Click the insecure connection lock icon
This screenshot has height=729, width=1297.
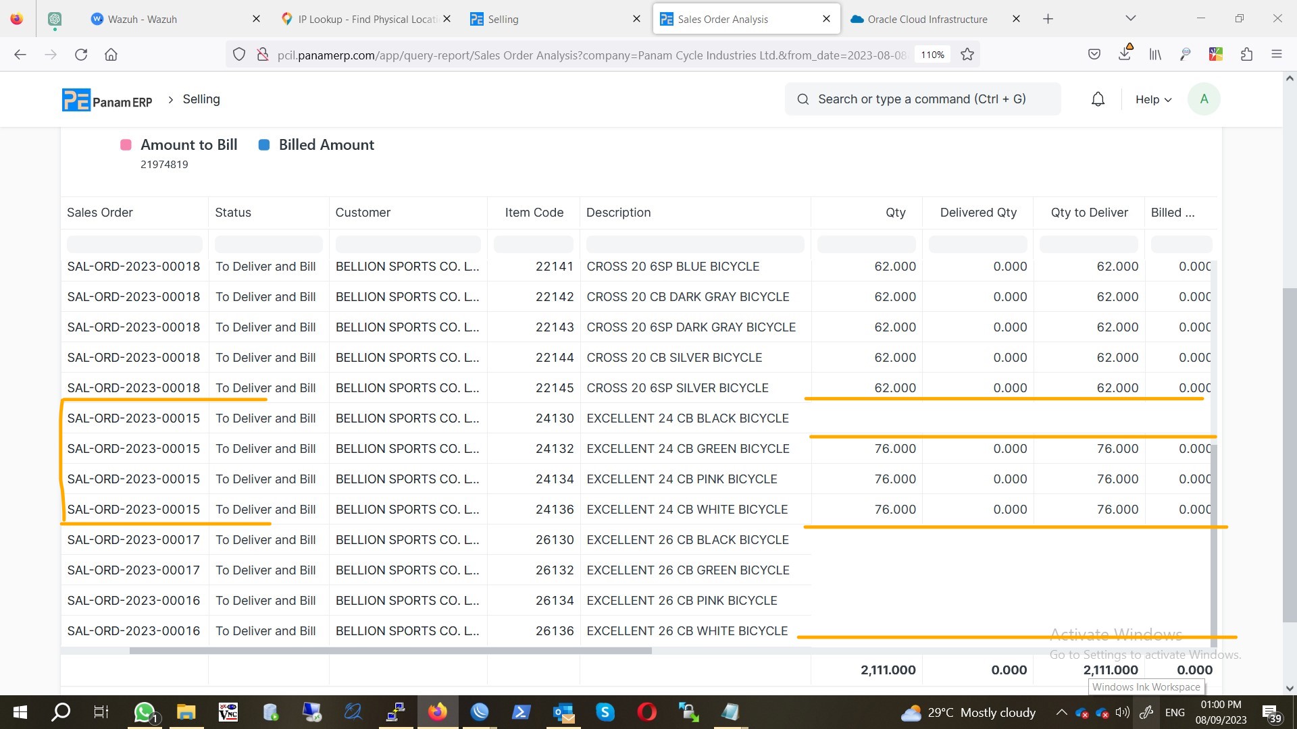click(263, 55)
